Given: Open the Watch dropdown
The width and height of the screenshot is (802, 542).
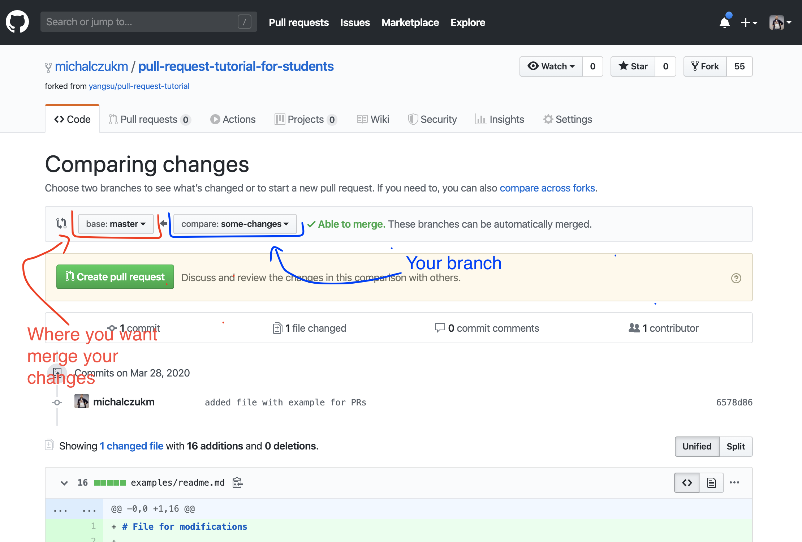Looking at the screenshot, I should click(x=551, y=66).
